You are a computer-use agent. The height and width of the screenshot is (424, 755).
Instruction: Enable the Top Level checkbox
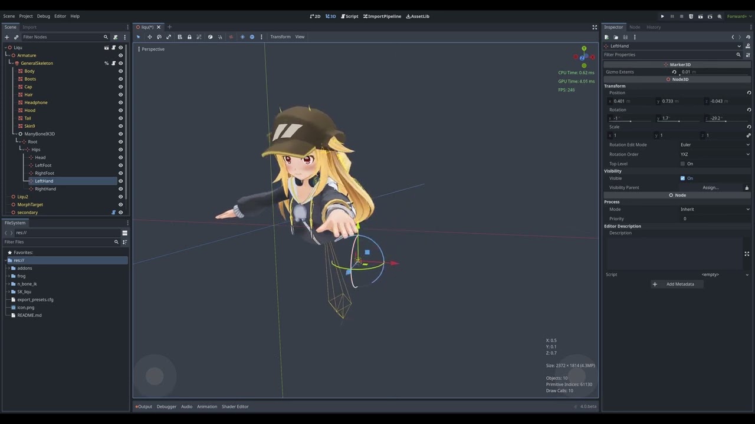[682, 164]
